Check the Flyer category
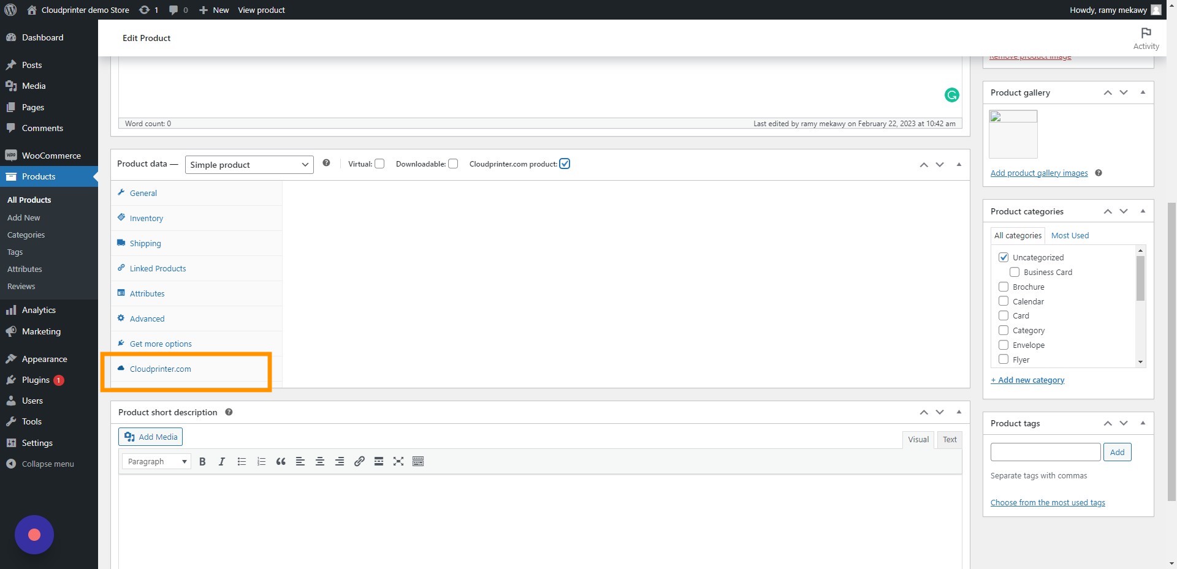1177x569 pixels. click(1004, 360)
